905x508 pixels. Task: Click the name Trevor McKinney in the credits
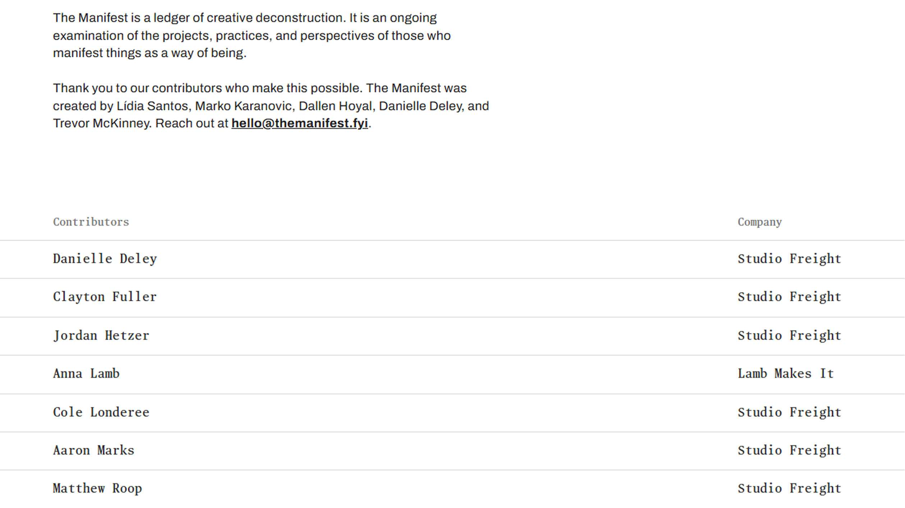coord(101,123)
